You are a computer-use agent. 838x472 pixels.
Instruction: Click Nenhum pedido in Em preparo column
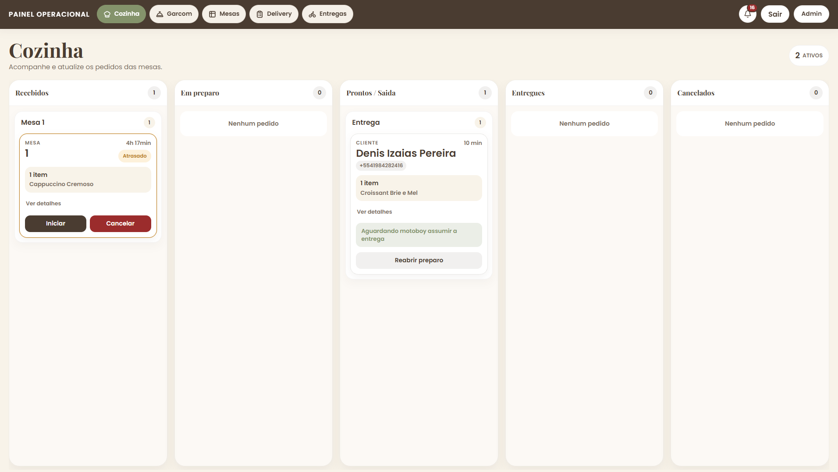[x=253, y=124]
